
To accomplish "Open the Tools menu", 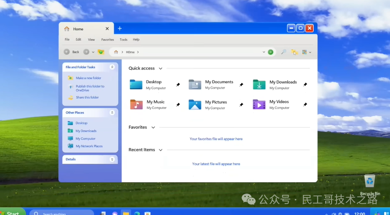I will tap(123, 40).
